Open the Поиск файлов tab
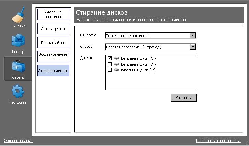The width and height of the screenshot is (249, 146). point(53,43)
